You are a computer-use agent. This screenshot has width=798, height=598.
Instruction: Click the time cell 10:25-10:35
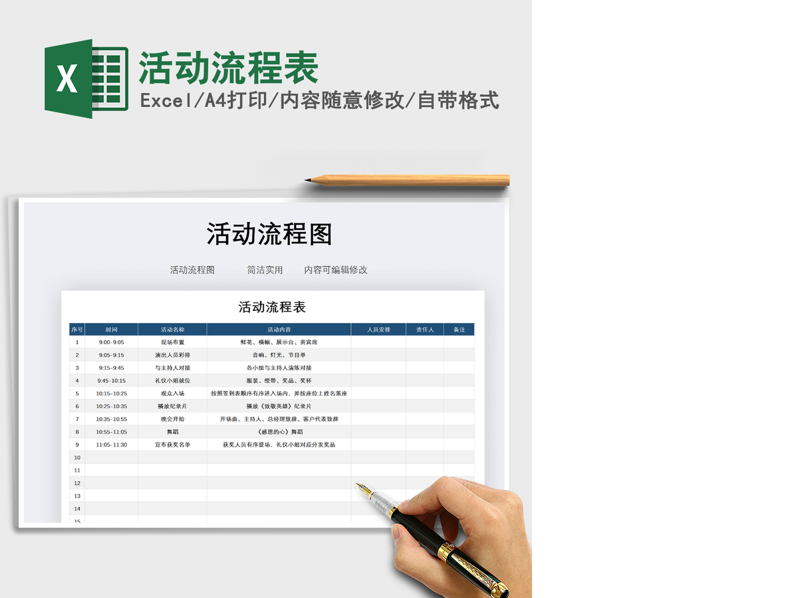click(111, 406)
